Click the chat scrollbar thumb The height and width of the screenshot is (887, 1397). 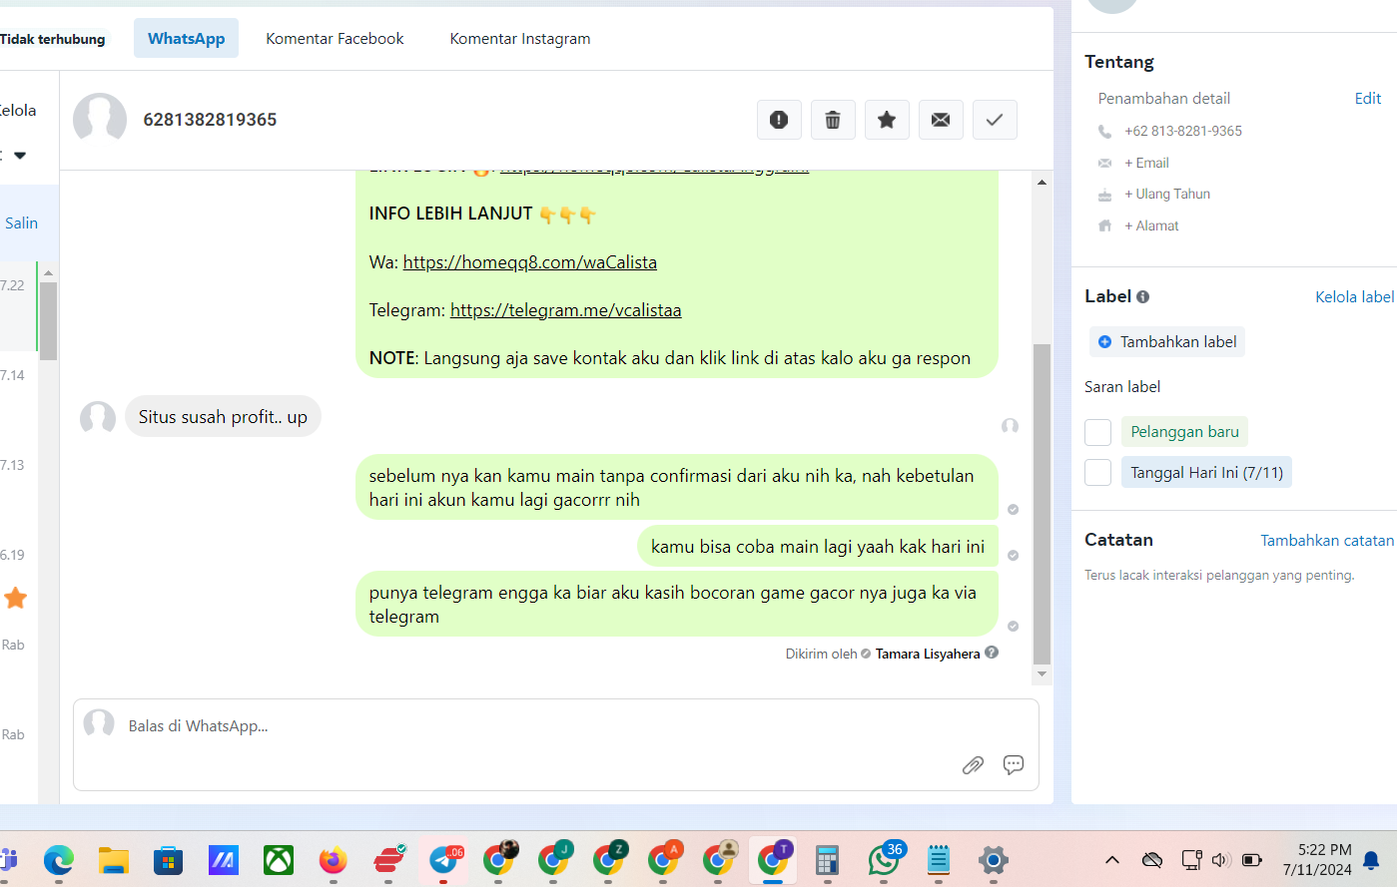1042,504
